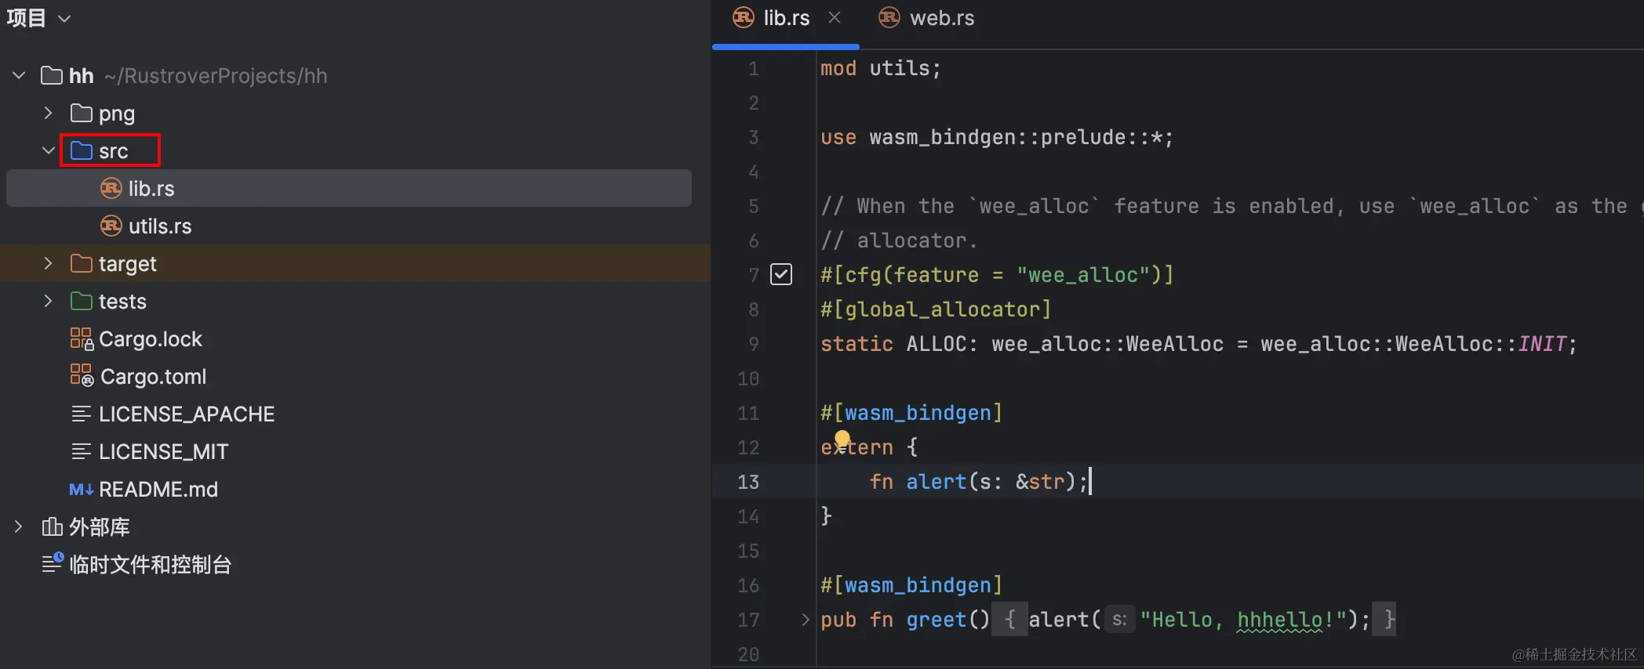The height and width of the screenshot is (669, 1644).
Task: Expand the tests folder
Action: coord(48,301)
